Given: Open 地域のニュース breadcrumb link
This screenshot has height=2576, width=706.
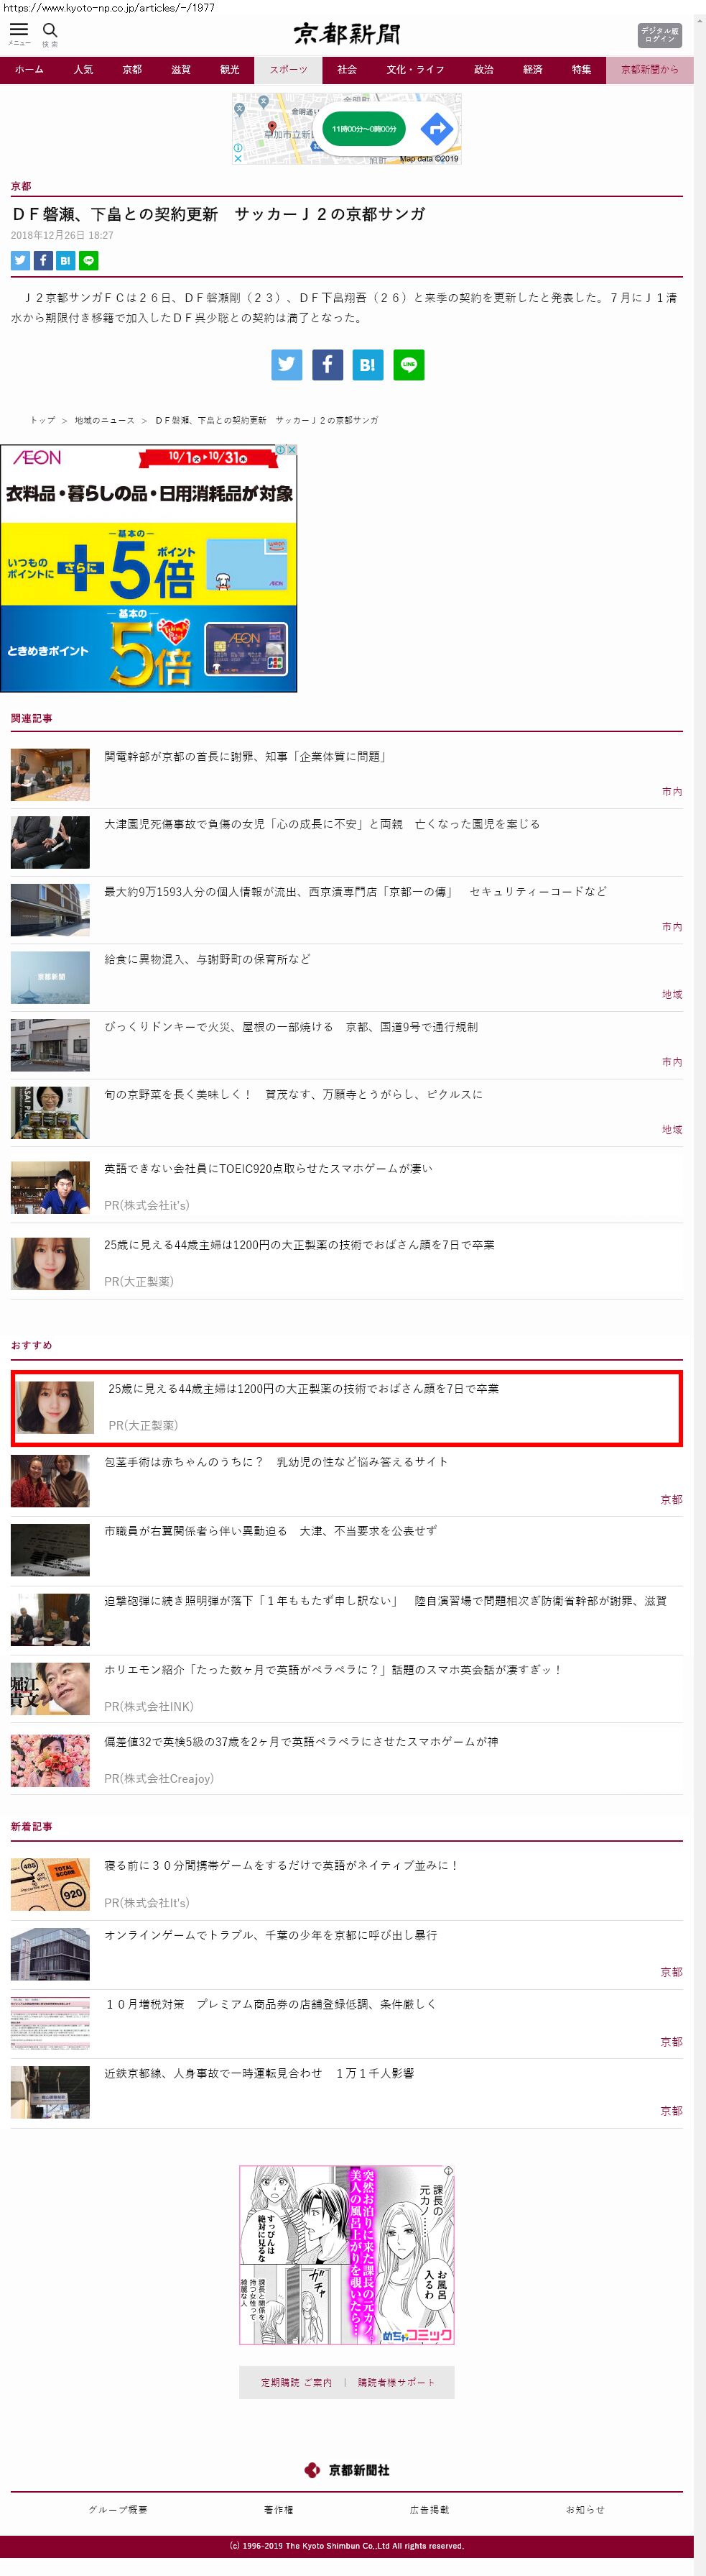Looking at the screenshot, I should coord(104,420).
